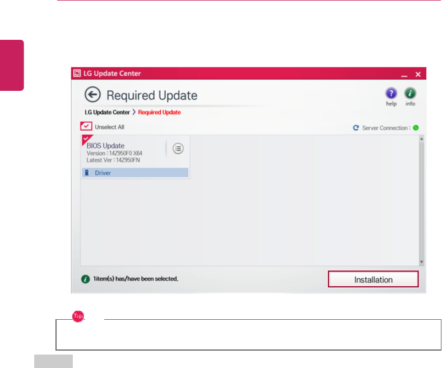Open BIOS Update details list icon
Screen dimensions: 442x368
pyautogui.click(x=178, y=149)
